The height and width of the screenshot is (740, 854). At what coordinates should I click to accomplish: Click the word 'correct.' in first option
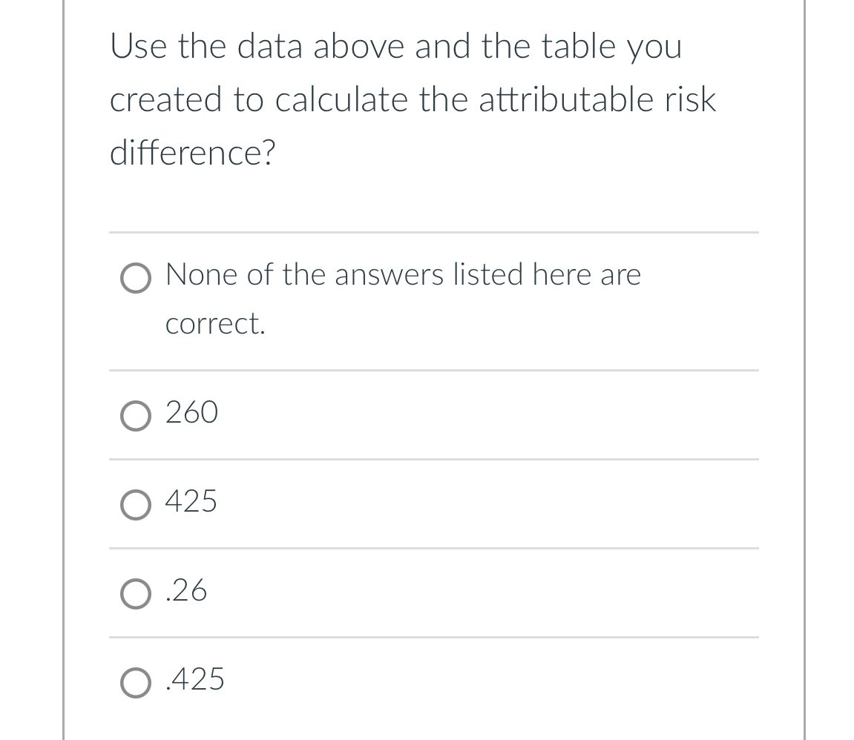click(x=215, y=324)
